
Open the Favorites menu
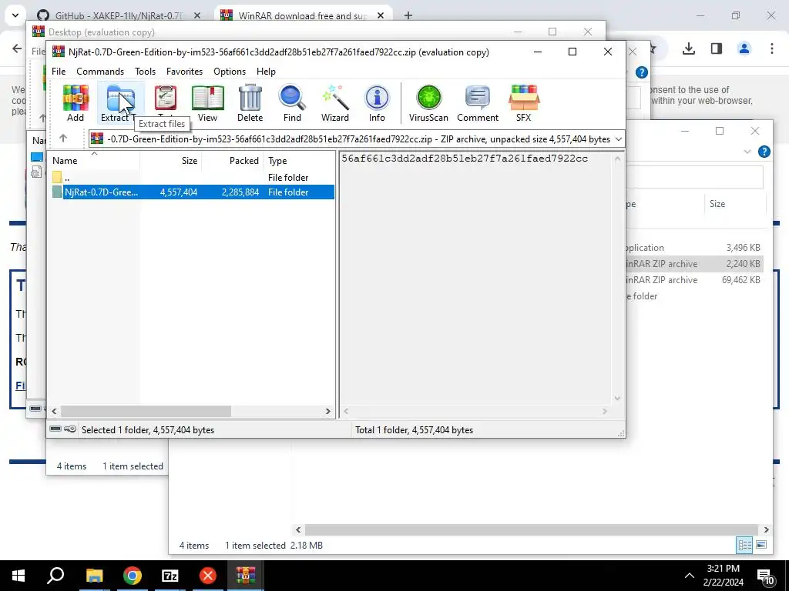coord(185,72)
